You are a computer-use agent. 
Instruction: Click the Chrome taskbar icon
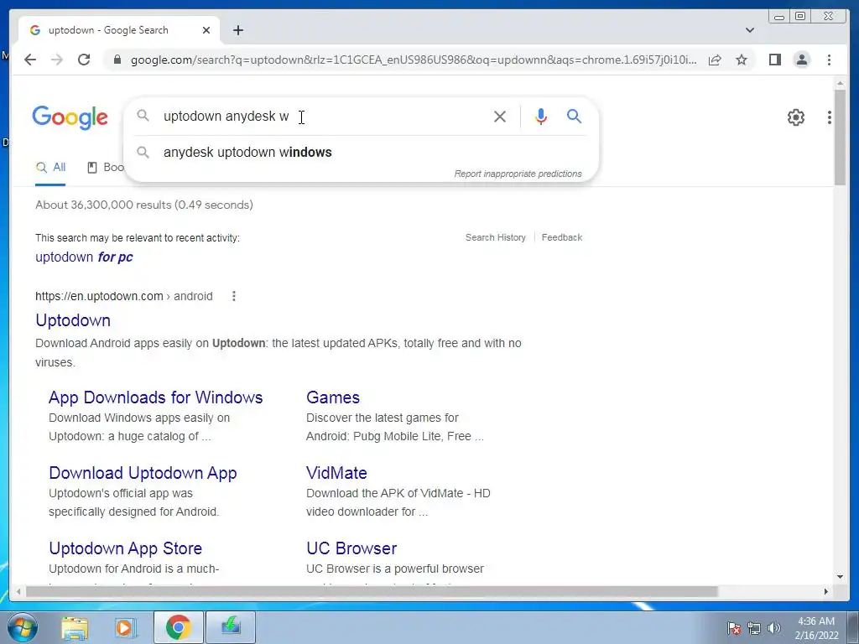pos(178,627)
